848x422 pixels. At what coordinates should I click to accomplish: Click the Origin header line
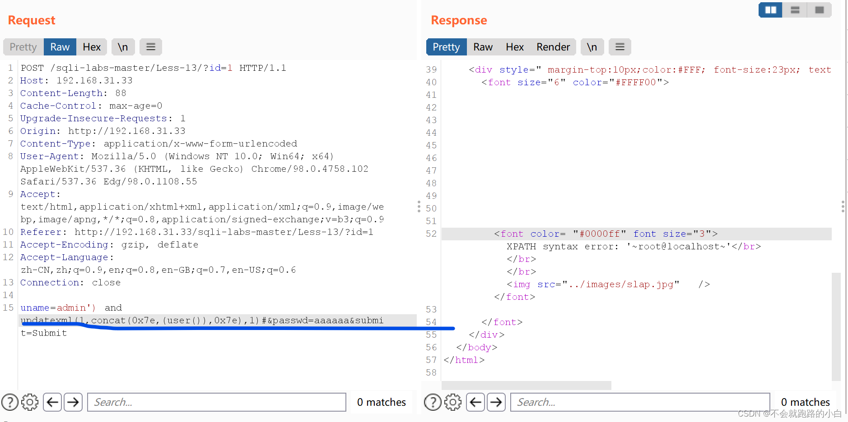[x=103, y=131]
